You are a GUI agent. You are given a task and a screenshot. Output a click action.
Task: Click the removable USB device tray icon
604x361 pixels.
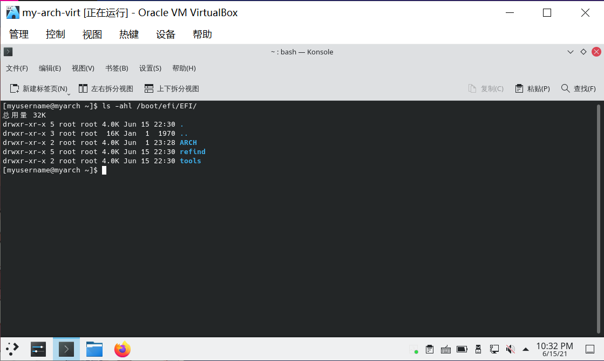(478, 349)
